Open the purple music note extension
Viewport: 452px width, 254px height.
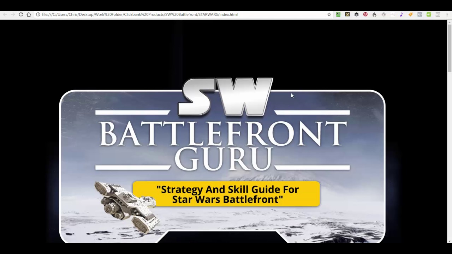[x=402, y=14]
